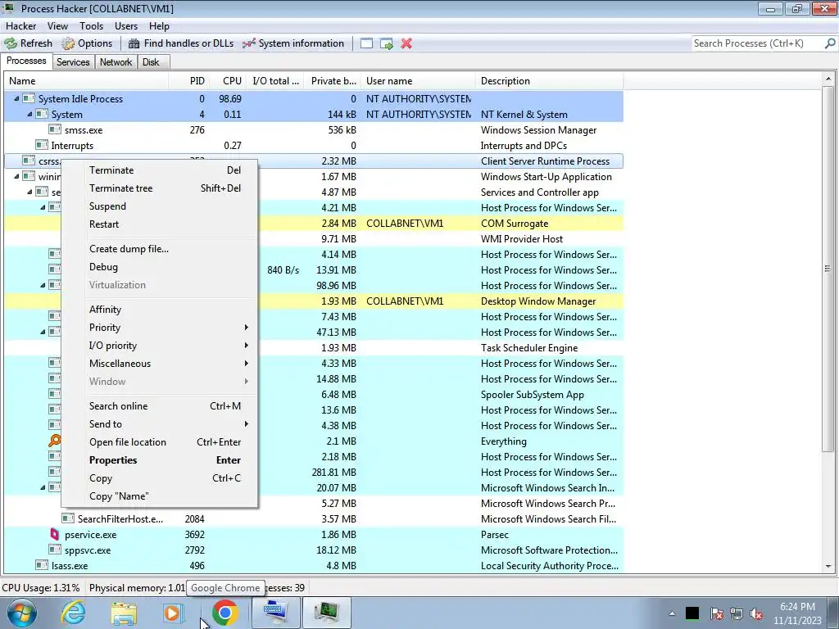Choose Affinity in the context menu

[160, 309]
